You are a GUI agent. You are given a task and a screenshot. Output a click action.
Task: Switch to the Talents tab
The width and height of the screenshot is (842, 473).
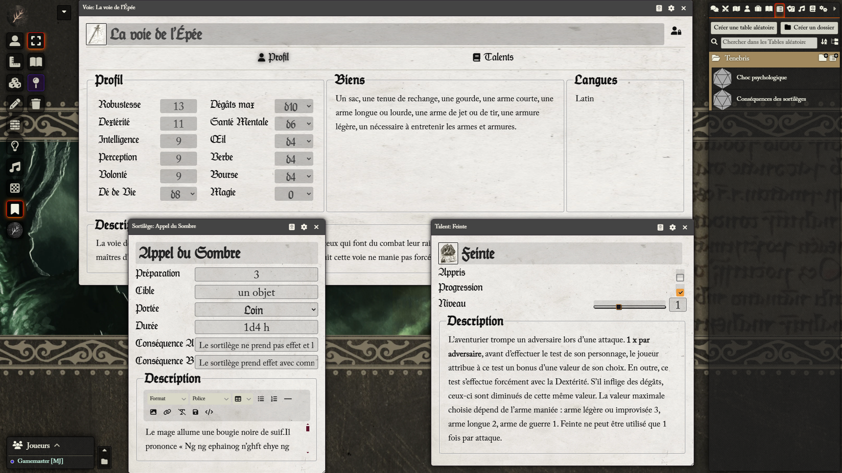click(x=493, y=57)
